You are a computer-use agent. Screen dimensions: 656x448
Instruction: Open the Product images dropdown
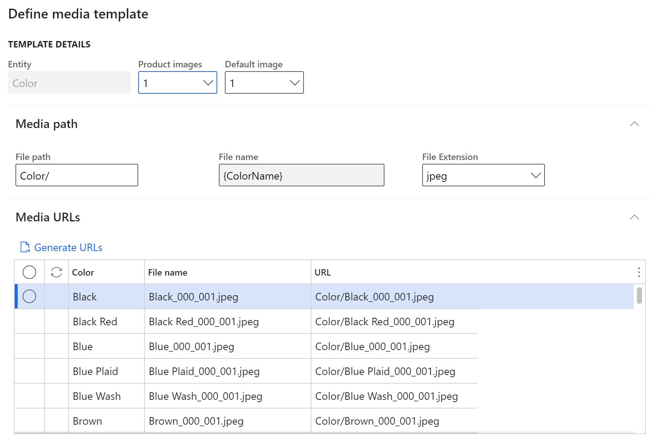coord(177,82)
